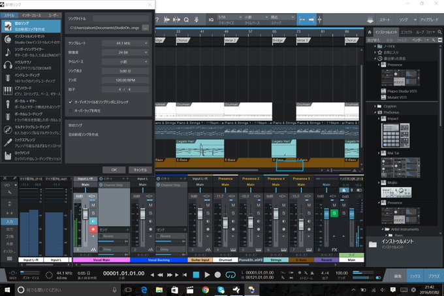Toggle the transport loop button
Viewport: 444px width, 296px height.
click(x=230, y=274)
